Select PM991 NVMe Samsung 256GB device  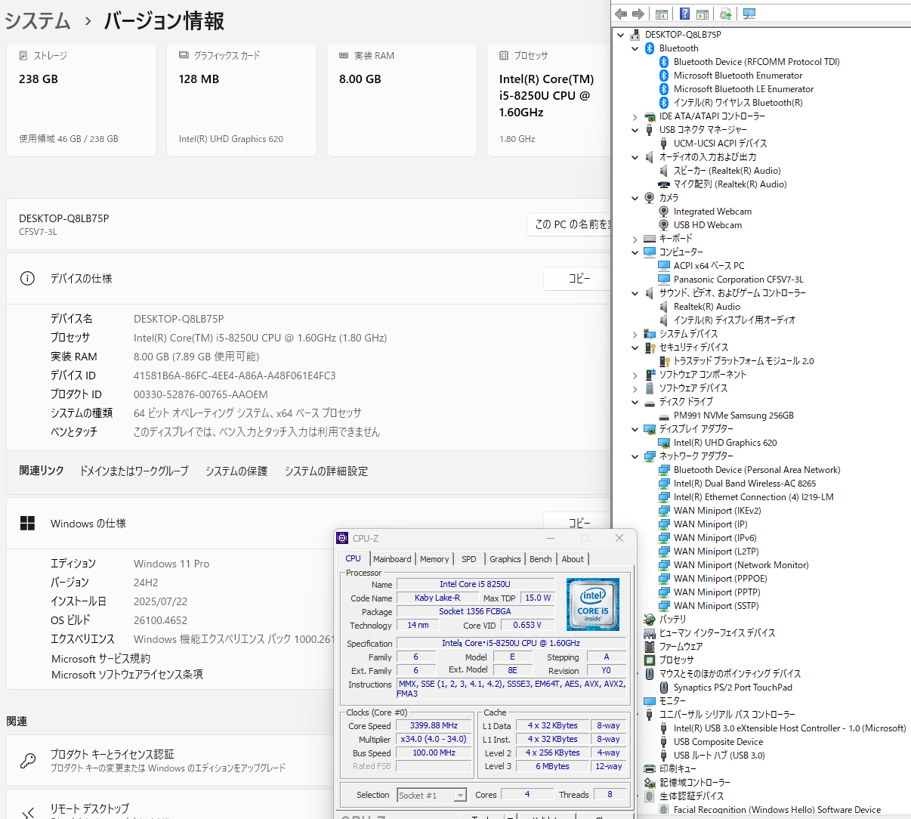pos(733,416)
